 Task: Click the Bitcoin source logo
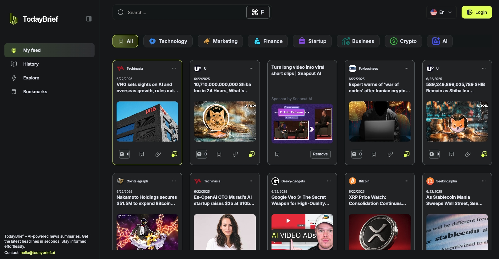click(353, 181)
